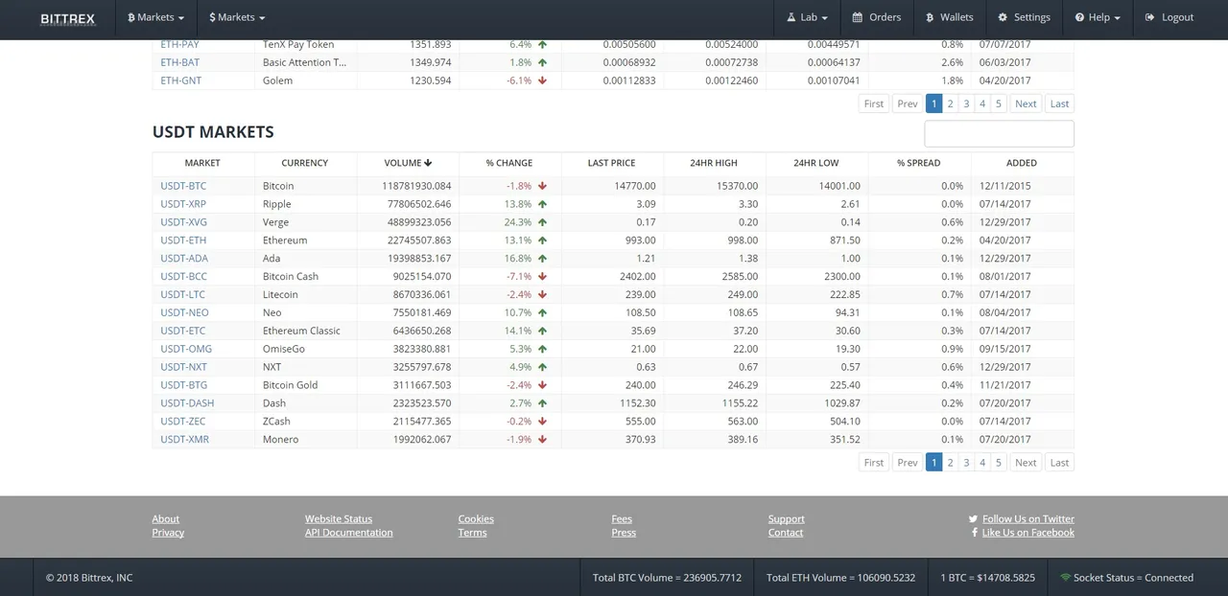Click the USDT markets search box

coord(999,133)
